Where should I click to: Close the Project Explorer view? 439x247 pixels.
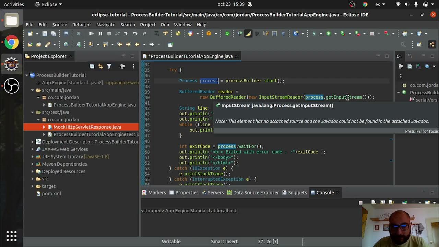pyautogui.click(x=70, y=56)
